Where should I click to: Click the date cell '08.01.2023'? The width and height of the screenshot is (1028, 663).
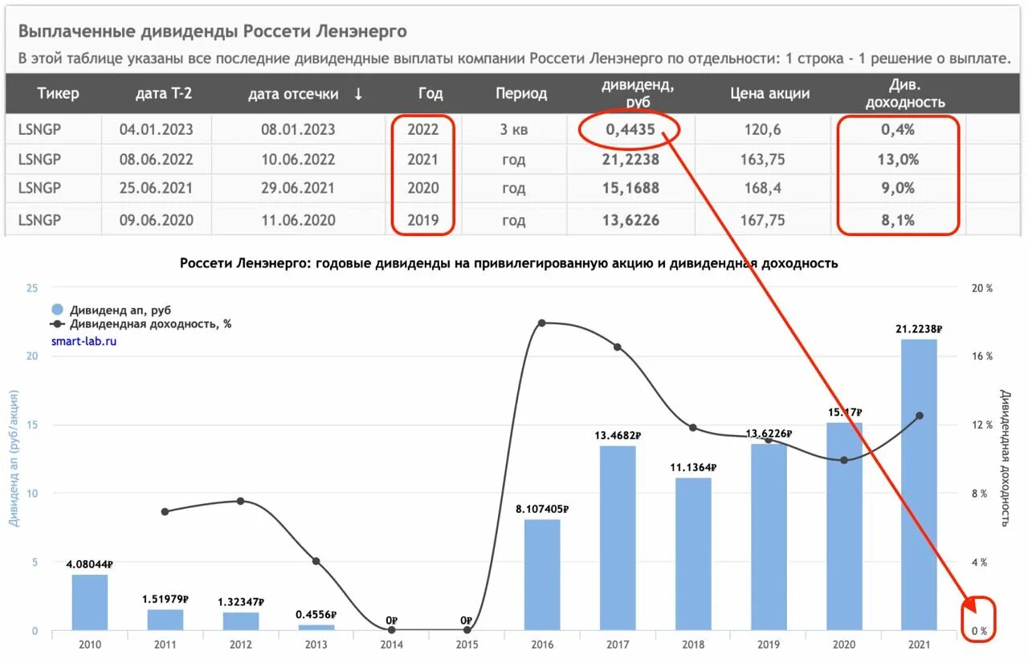pyautogui.click(x=298, y=129)
